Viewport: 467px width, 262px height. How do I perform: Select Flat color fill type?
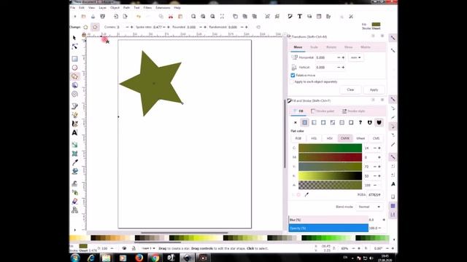[x=305, y=122]
